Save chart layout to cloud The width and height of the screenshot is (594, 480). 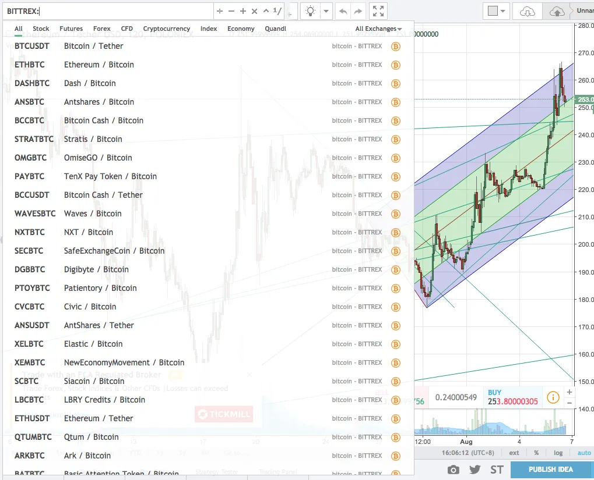pyautogui.click(x=557, y=12)
